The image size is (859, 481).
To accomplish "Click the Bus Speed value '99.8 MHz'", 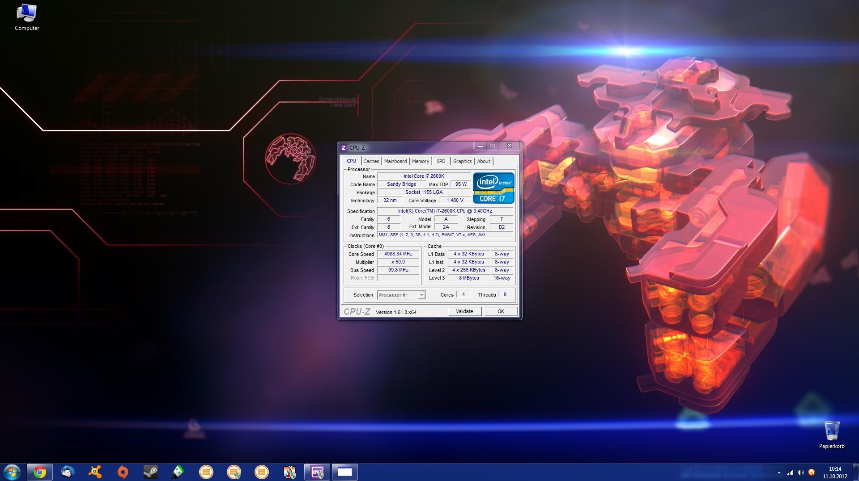I will click(x=398, y=270).
